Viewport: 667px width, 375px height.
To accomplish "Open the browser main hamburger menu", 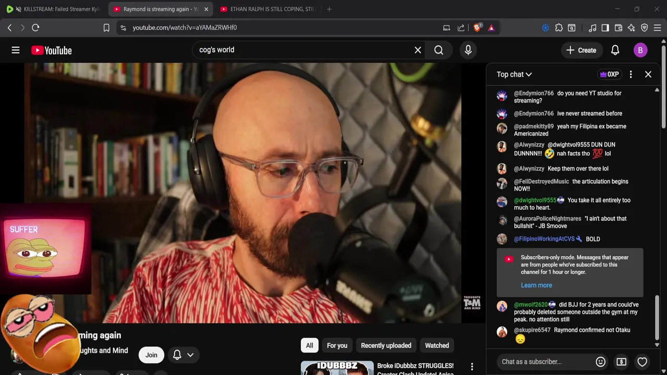I will pos(657,28).
